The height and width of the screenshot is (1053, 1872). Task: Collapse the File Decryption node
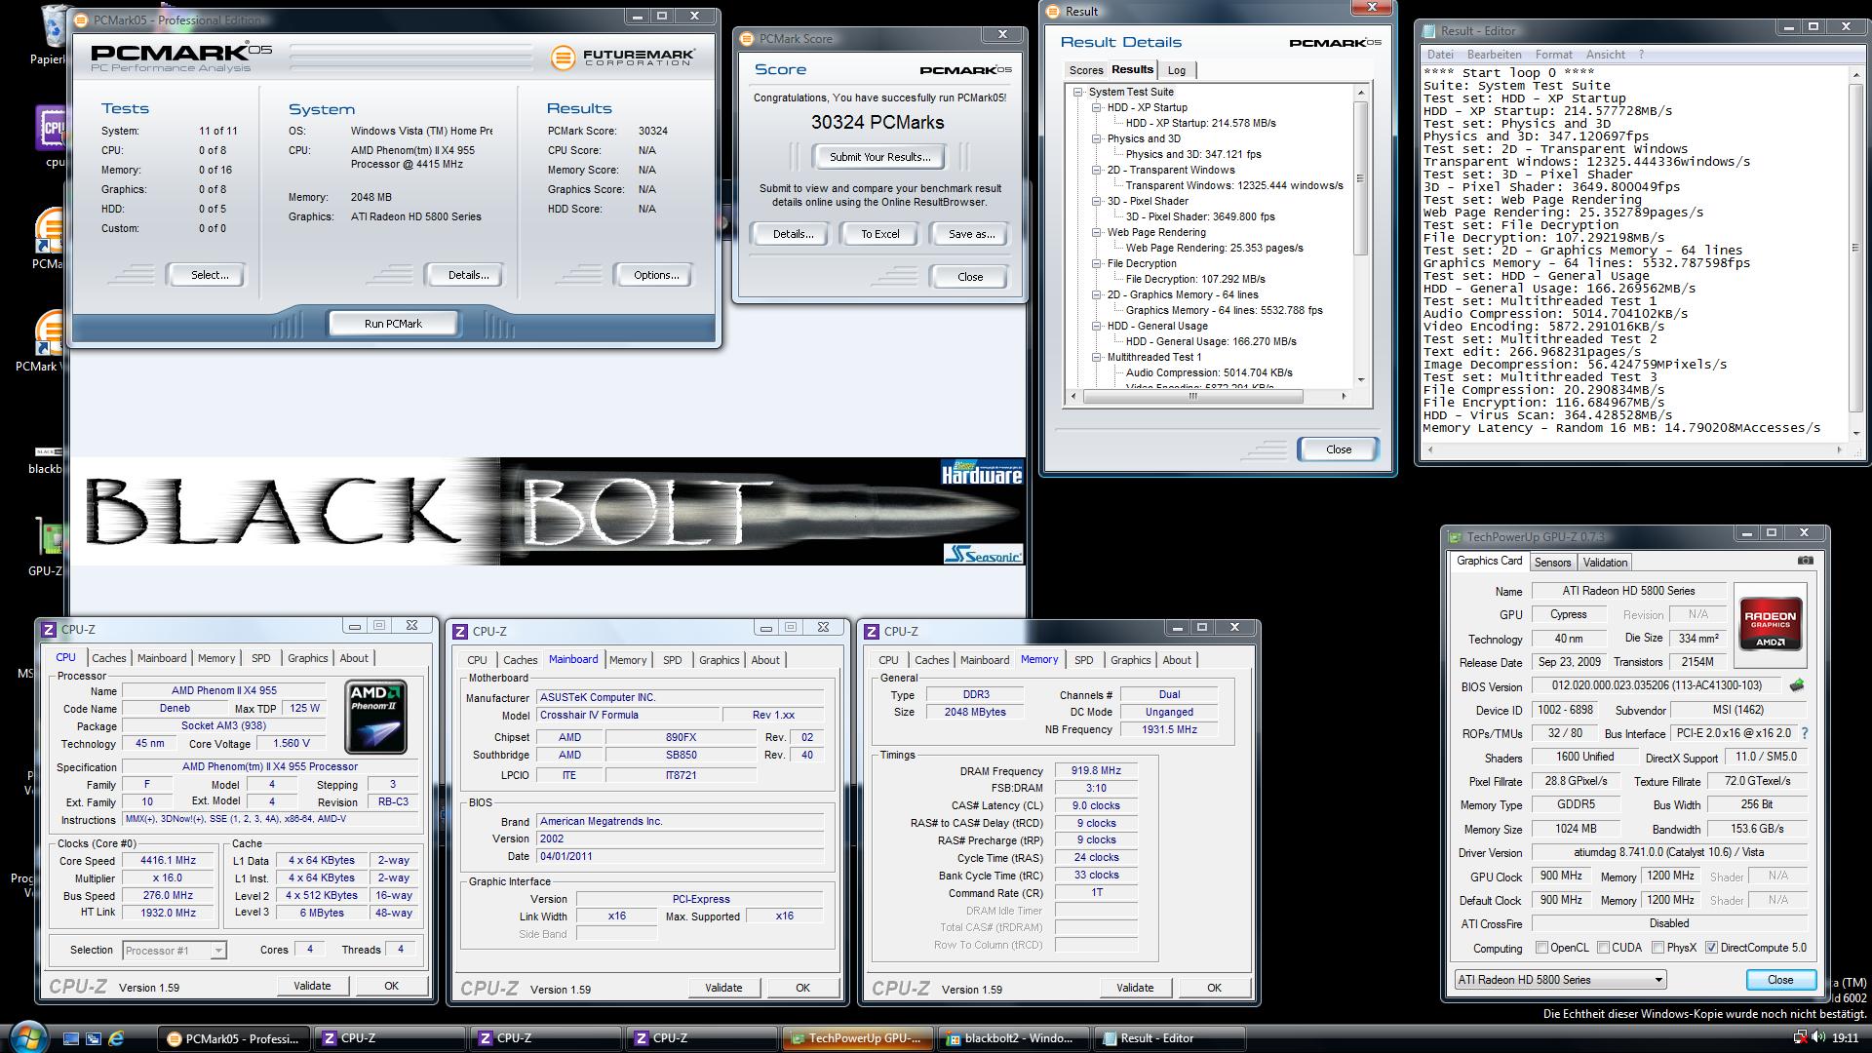(x=1097, y=264)
